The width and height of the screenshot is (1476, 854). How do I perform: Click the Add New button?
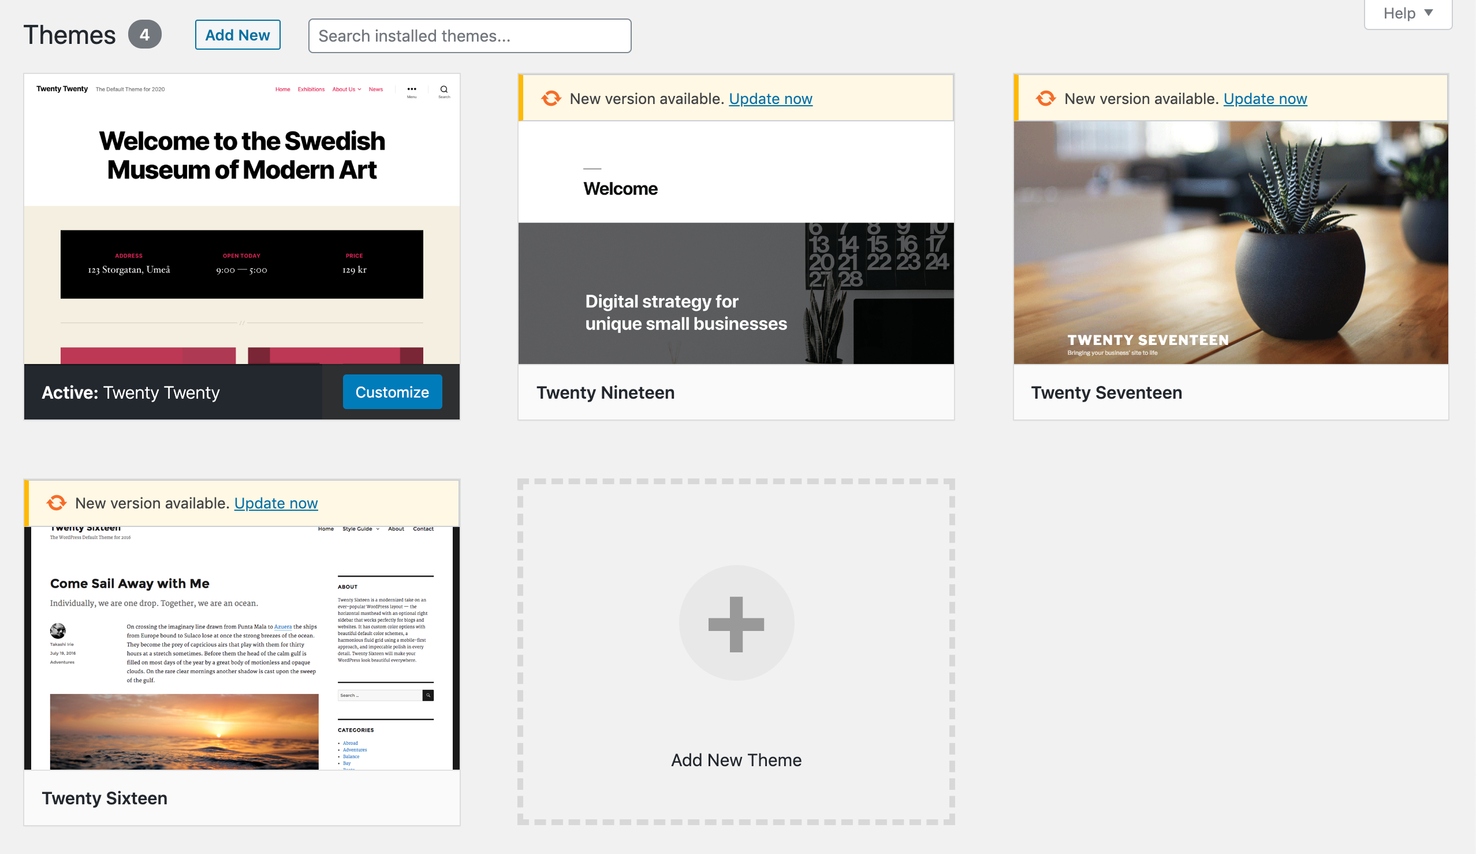point(237,35)
